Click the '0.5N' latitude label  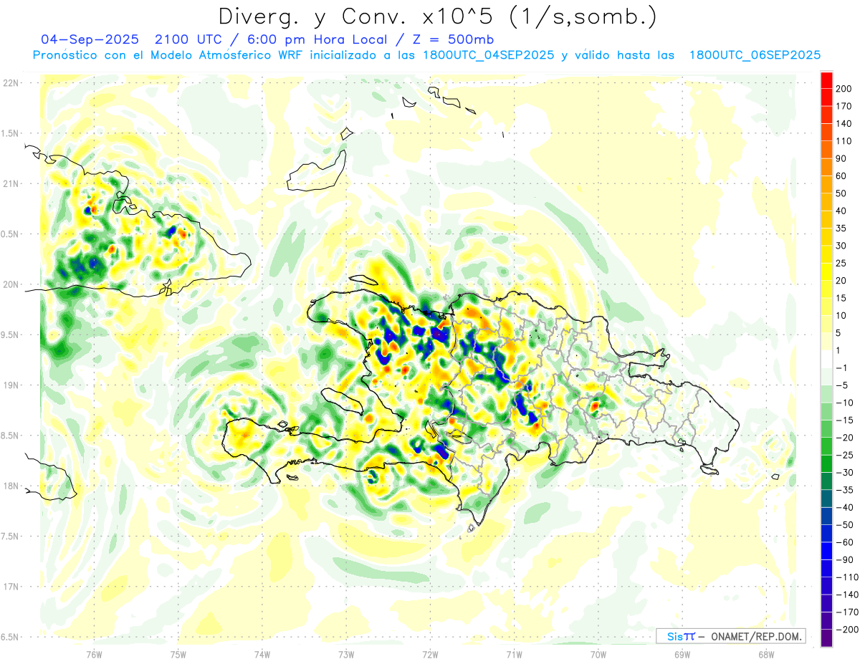10,234
